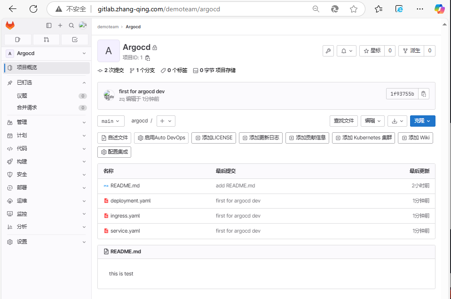Open the user avatar menu in sidebar

click(83, 25)
